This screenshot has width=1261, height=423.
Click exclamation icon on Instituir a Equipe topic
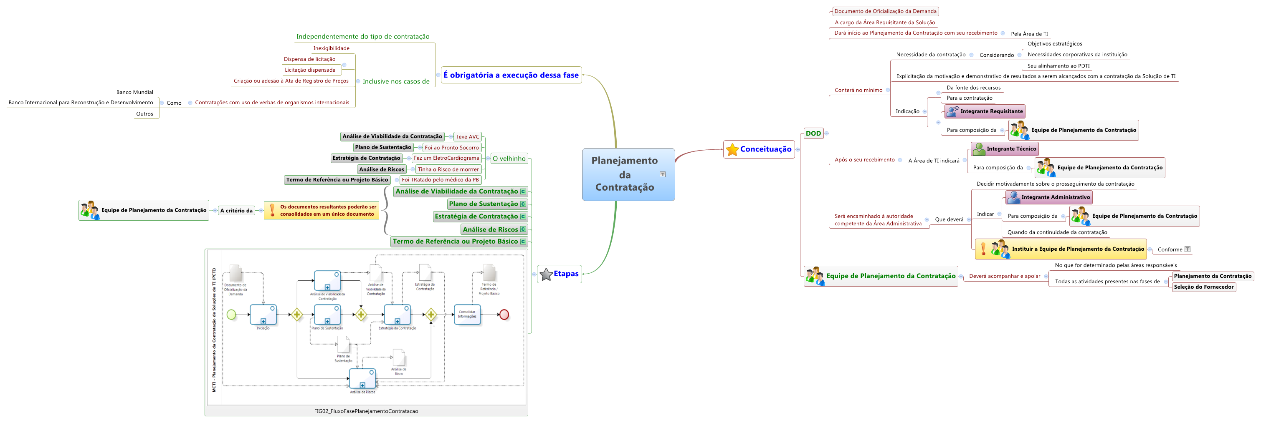(x=983, y=249)
